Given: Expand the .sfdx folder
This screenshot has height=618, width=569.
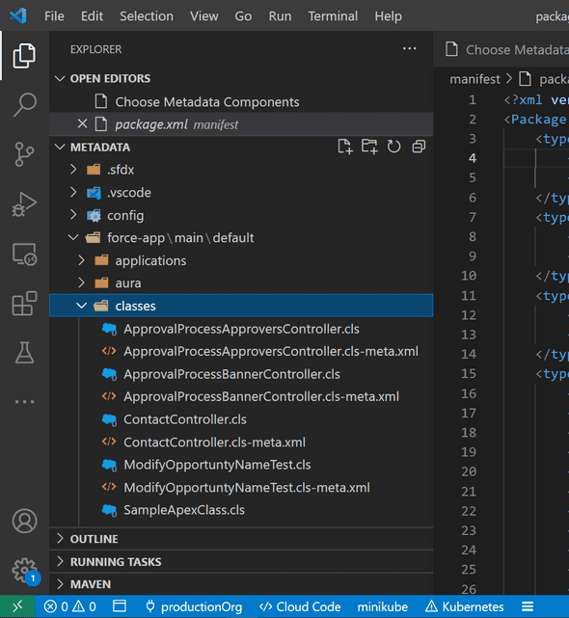Looking at the screenshot, I should [73, 170].
